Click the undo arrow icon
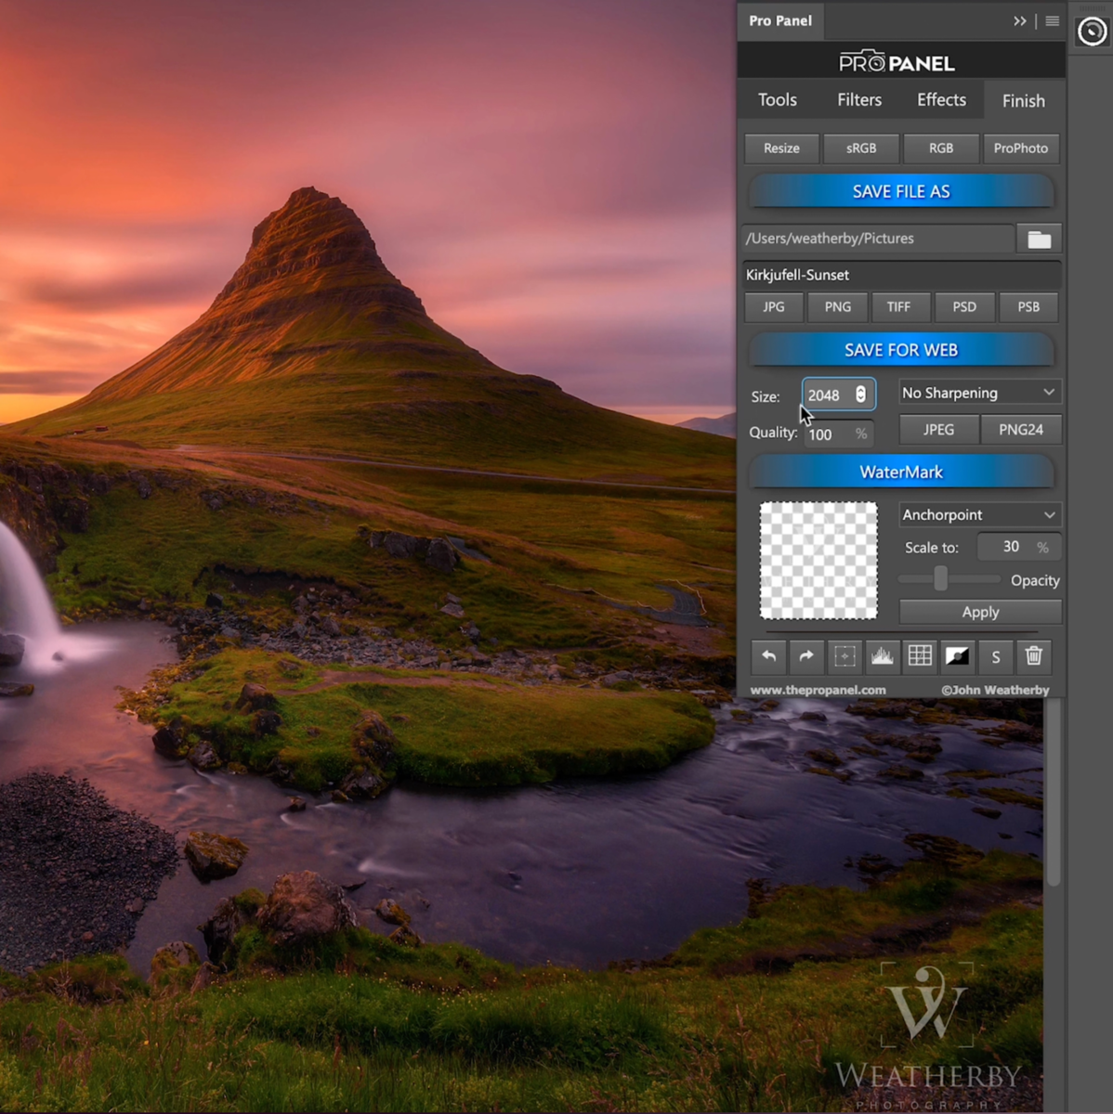Viewport: 1113px width, 1114px height. [768, 656]
